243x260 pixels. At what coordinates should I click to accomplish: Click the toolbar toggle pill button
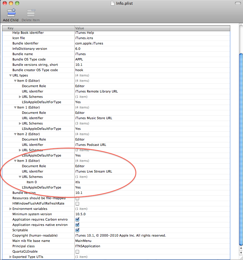238,3
